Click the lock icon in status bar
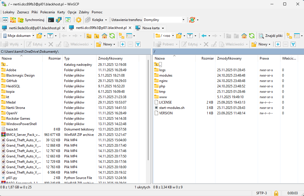This screenshot has height=196, width=304. 276,193
